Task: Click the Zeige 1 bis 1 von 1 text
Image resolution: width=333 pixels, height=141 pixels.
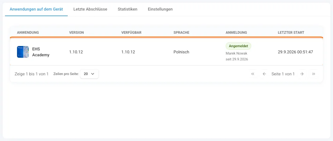Action: pos(31,74)
